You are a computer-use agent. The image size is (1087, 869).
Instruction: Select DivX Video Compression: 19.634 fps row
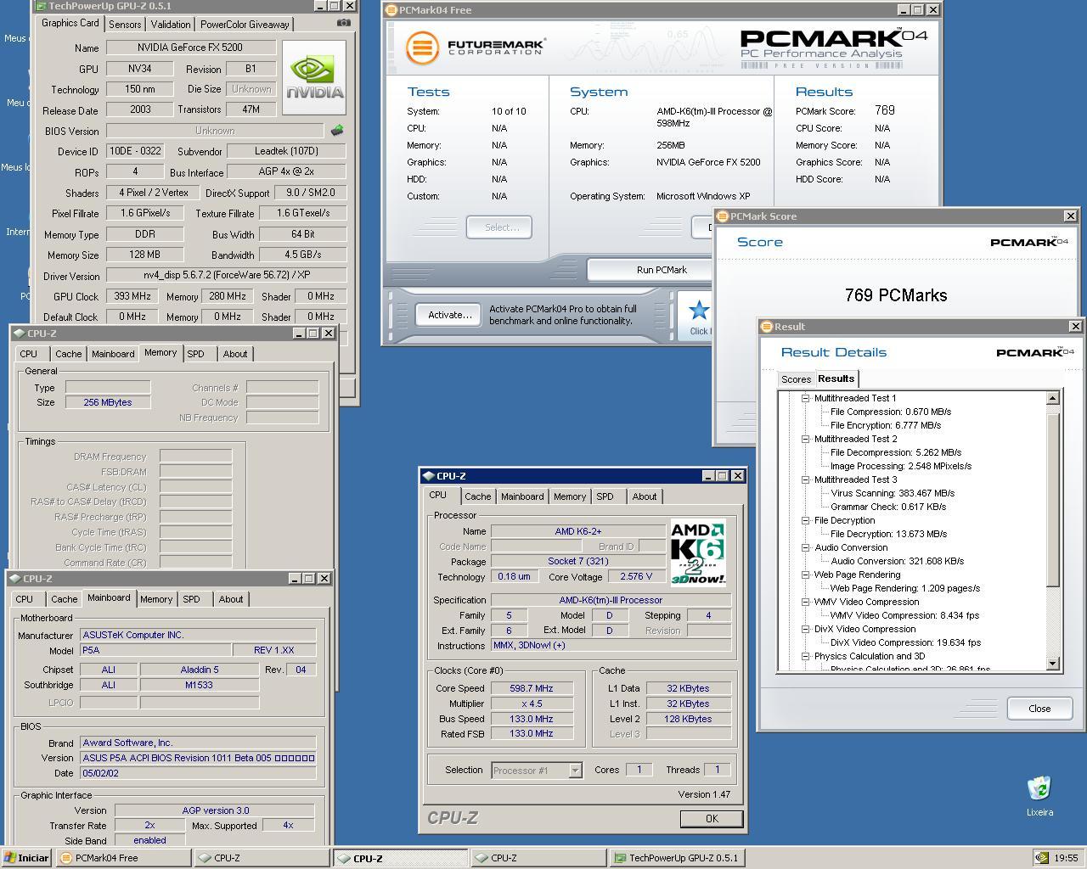click(x=905, y=642)
